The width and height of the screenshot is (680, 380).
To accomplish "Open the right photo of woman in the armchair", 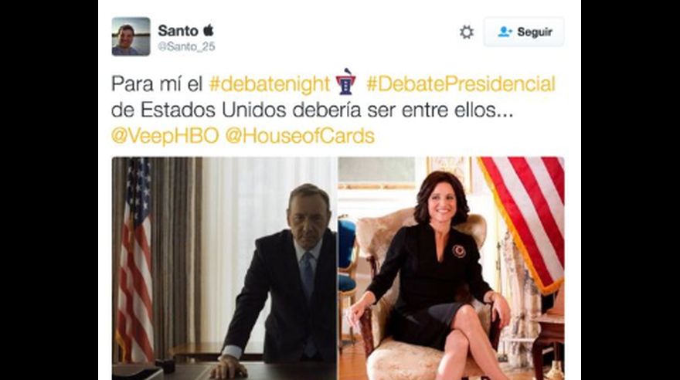I will [x=451, y=268].
